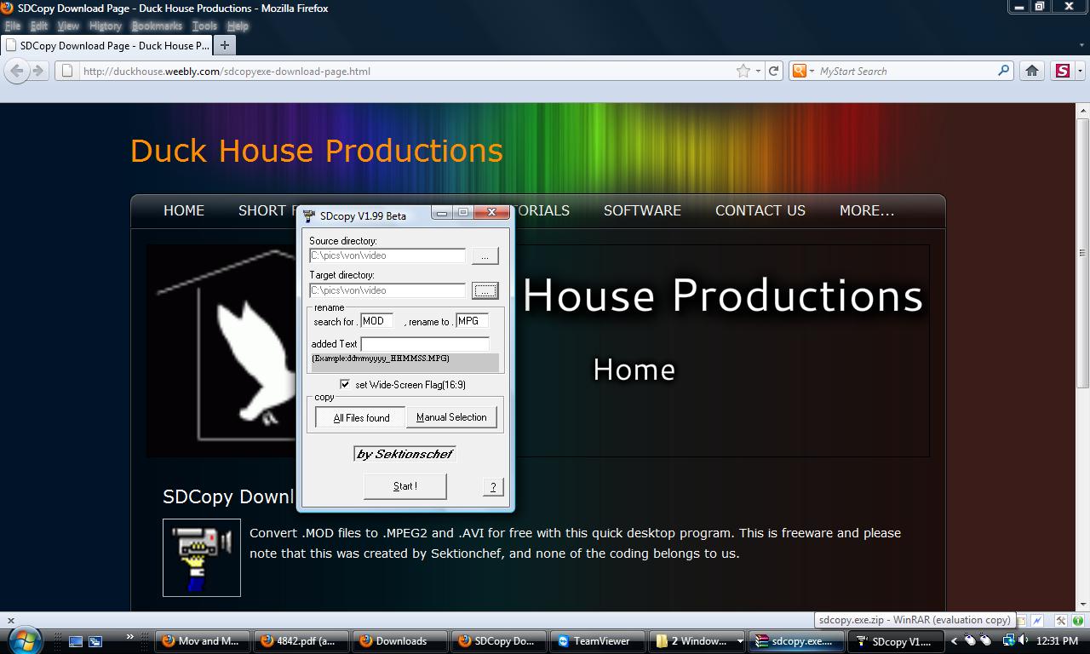Choose the All Files found copy button
The height and width of the screenshot is (654, 1090).
pyautogui.click(x=361, y=417)
